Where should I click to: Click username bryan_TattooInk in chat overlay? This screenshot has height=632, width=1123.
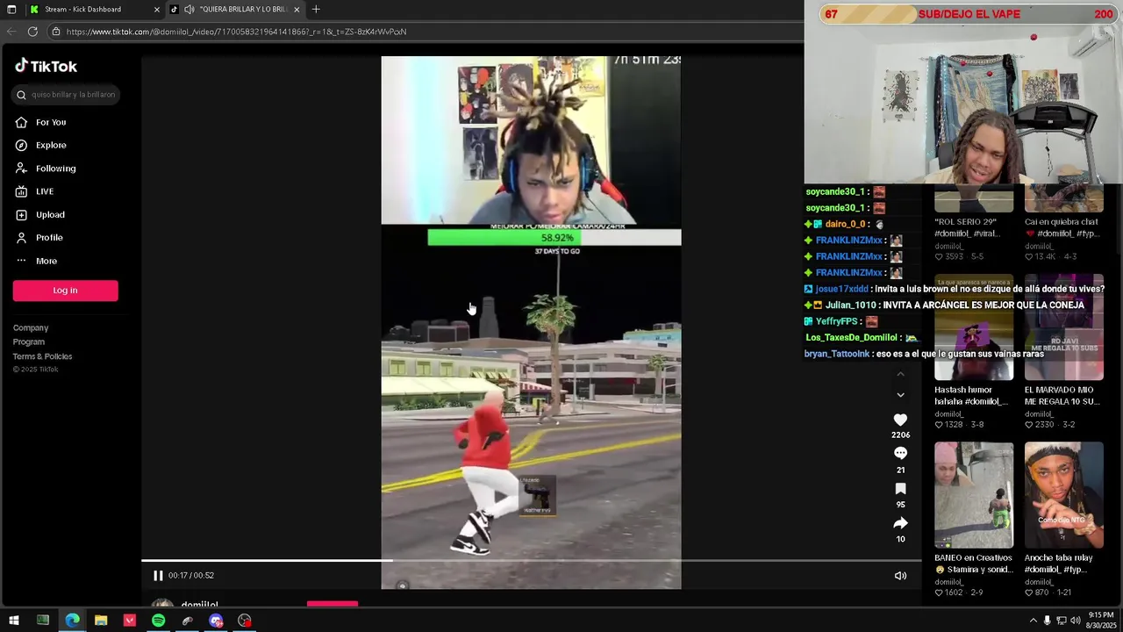click(x=837, y=354)
